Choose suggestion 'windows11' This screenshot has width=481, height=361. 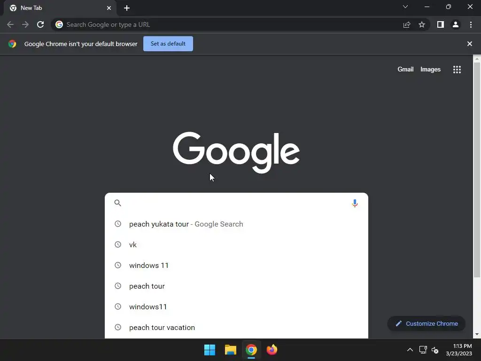[236, 306]
